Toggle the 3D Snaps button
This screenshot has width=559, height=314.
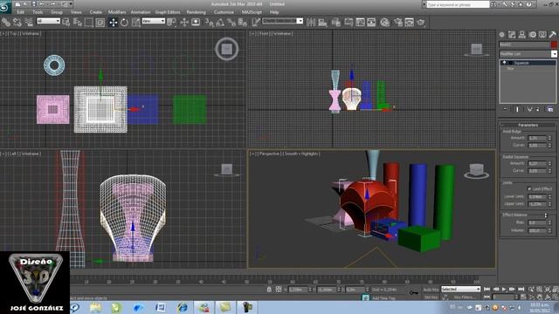[x=210, y=23]
